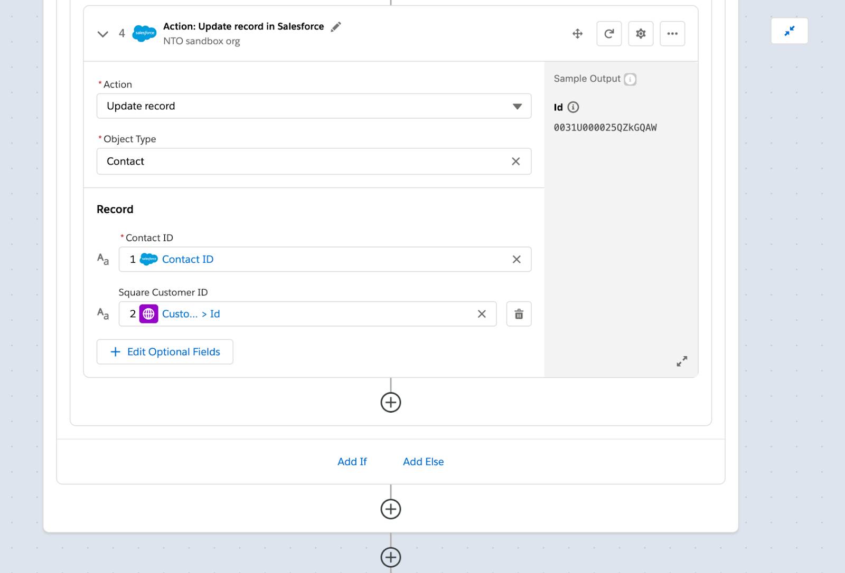
Task: Click the bottommost plus add-step button
Action: coord(391,557)
